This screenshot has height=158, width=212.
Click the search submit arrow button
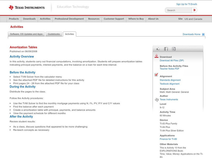coord(194,10)
